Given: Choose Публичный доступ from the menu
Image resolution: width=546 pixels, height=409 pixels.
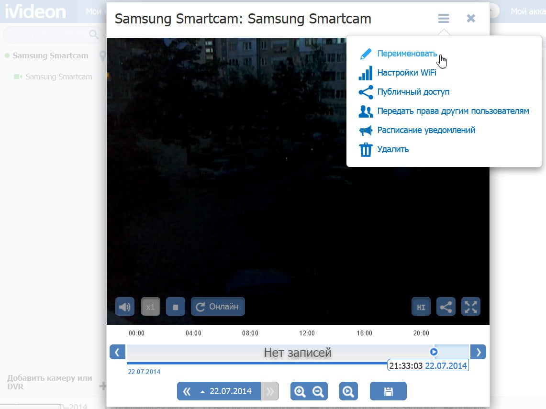Looking at the screenshot, I should point(413,92).
